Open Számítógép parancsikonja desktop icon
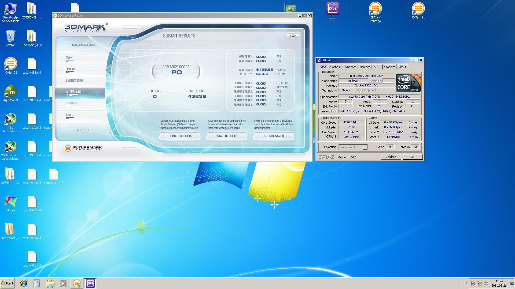This screenshot has width=515, height=289. [10, 12]
